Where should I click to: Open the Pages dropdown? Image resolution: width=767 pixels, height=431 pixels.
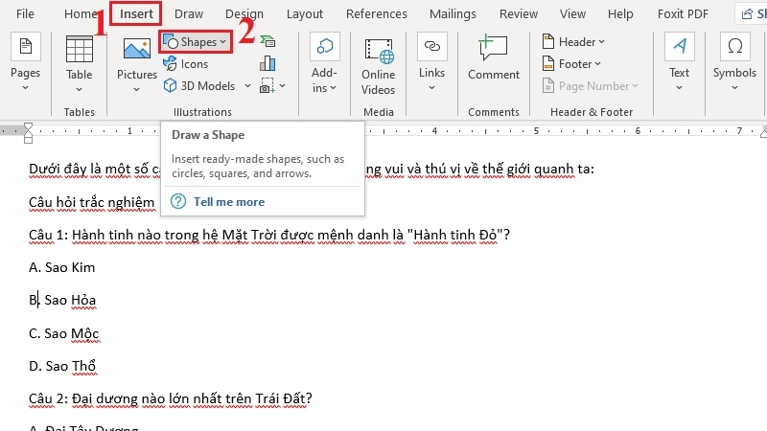26,62
